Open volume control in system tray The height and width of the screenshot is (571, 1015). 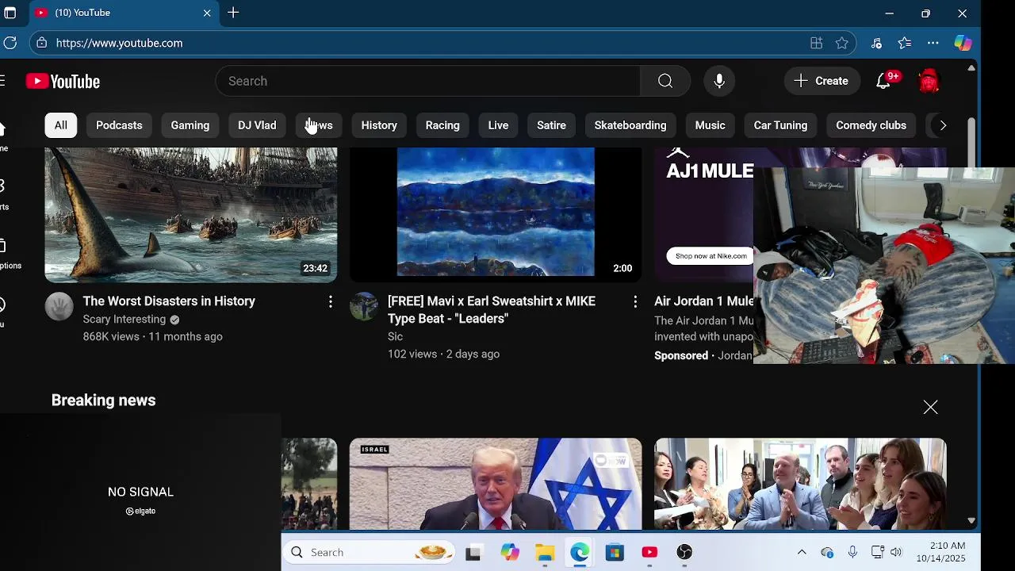pos(896,552)
